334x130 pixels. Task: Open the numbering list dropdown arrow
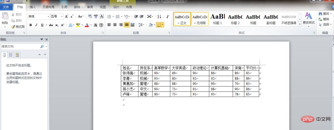[x=122, y=16]
